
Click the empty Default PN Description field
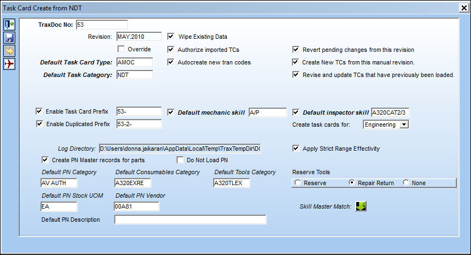190,220
